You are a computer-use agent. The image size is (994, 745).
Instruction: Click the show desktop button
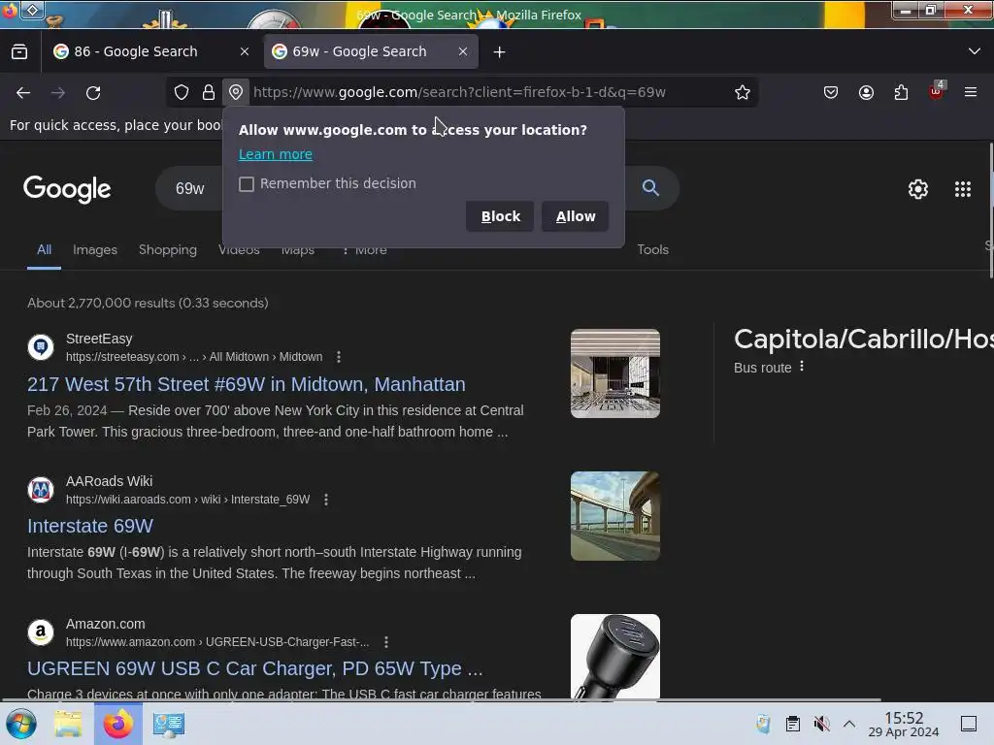tap(969, 724)
